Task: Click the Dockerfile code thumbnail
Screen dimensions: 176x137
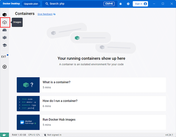Action: (28, 104)
